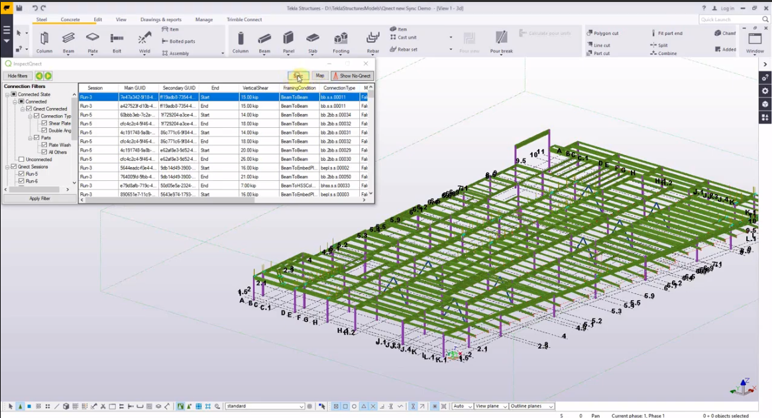772x418 pixels.
Task: Open the Auto snap depth dropdown
Action: point(463,406)
